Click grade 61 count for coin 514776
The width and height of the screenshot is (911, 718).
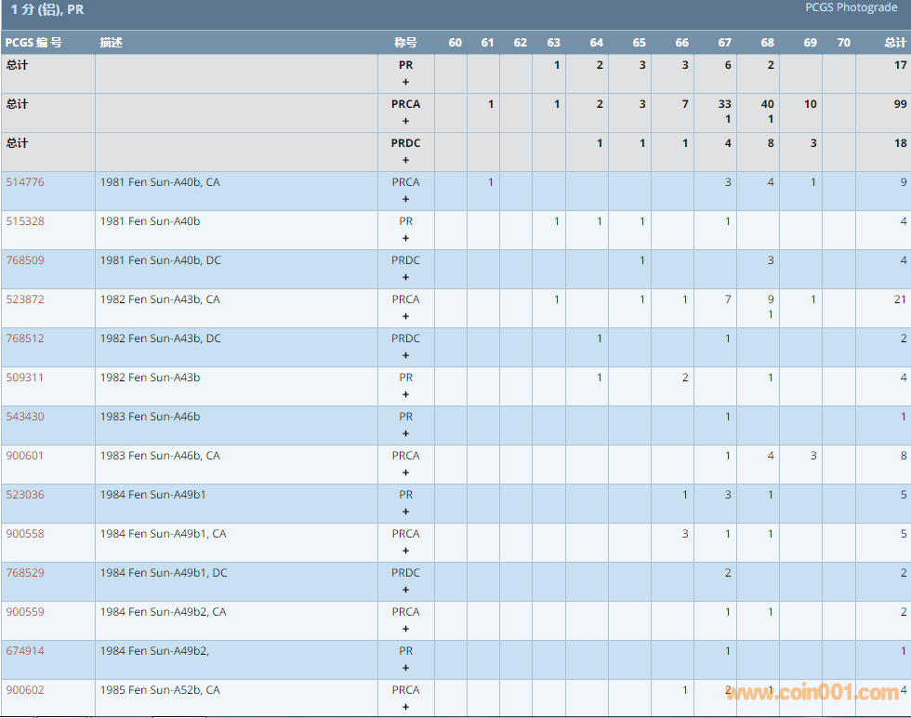click(x=491, y=182)
